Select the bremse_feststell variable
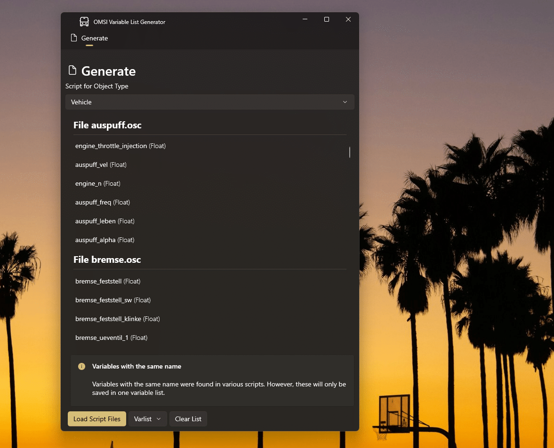Image resolution: width=554 pixels, height=448 pixels. coord(107,282)
